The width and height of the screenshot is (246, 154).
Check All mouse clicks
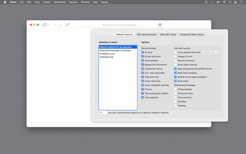175,93
